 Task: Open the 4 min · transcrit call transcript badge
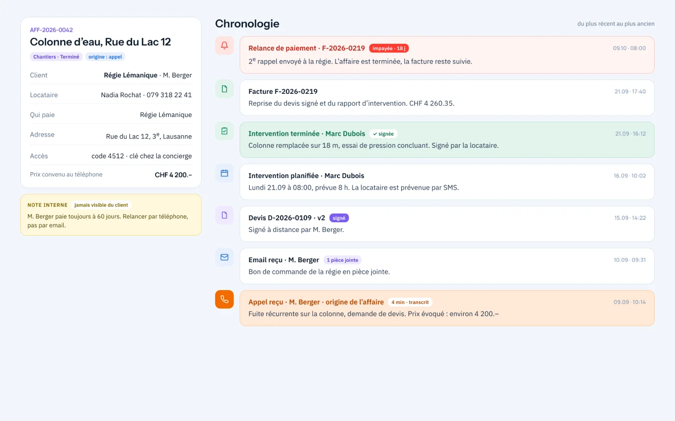pos(410,302)
